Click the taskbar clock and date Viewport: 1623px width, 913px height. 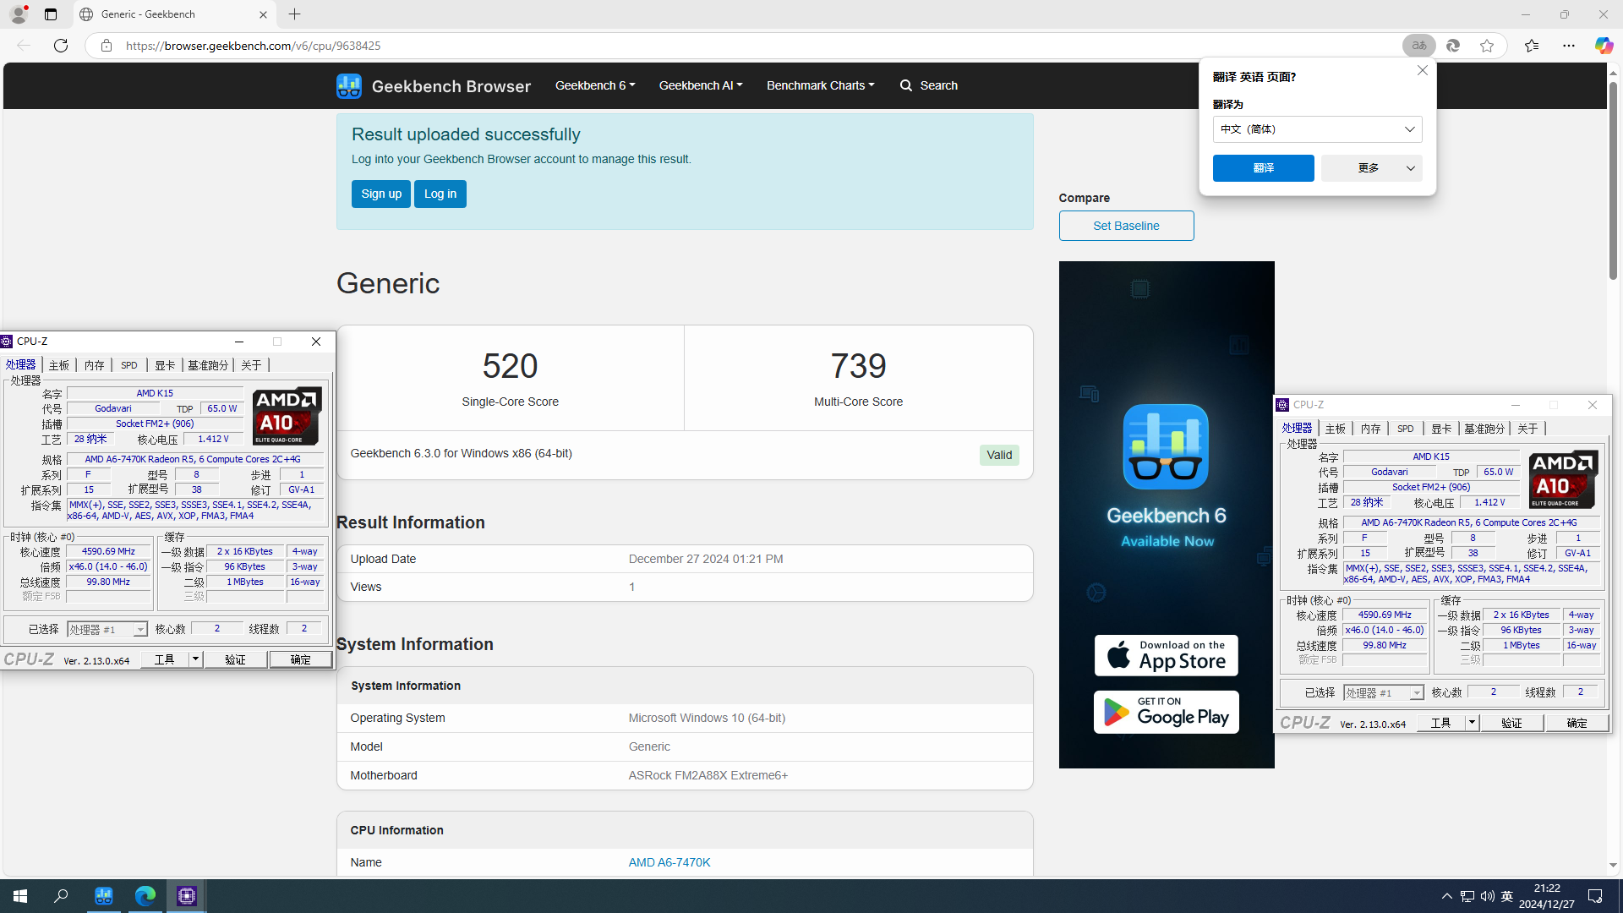click(x=1546, y=896)
